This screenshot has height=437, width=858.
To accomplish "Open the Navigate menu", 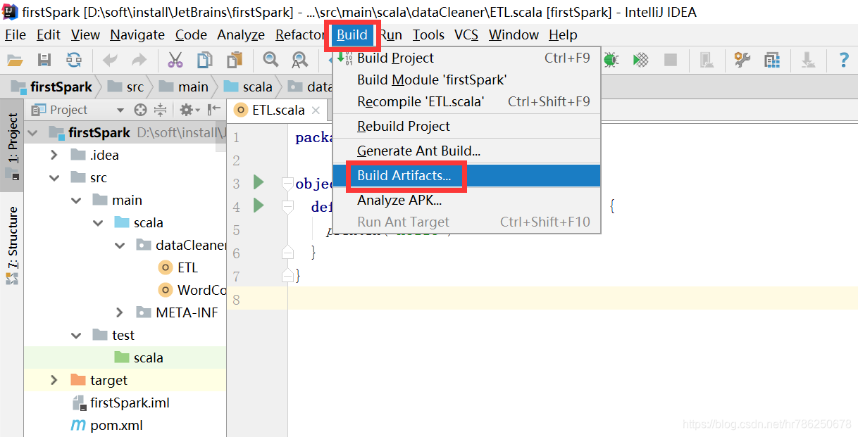I will (x=137, y=34).
